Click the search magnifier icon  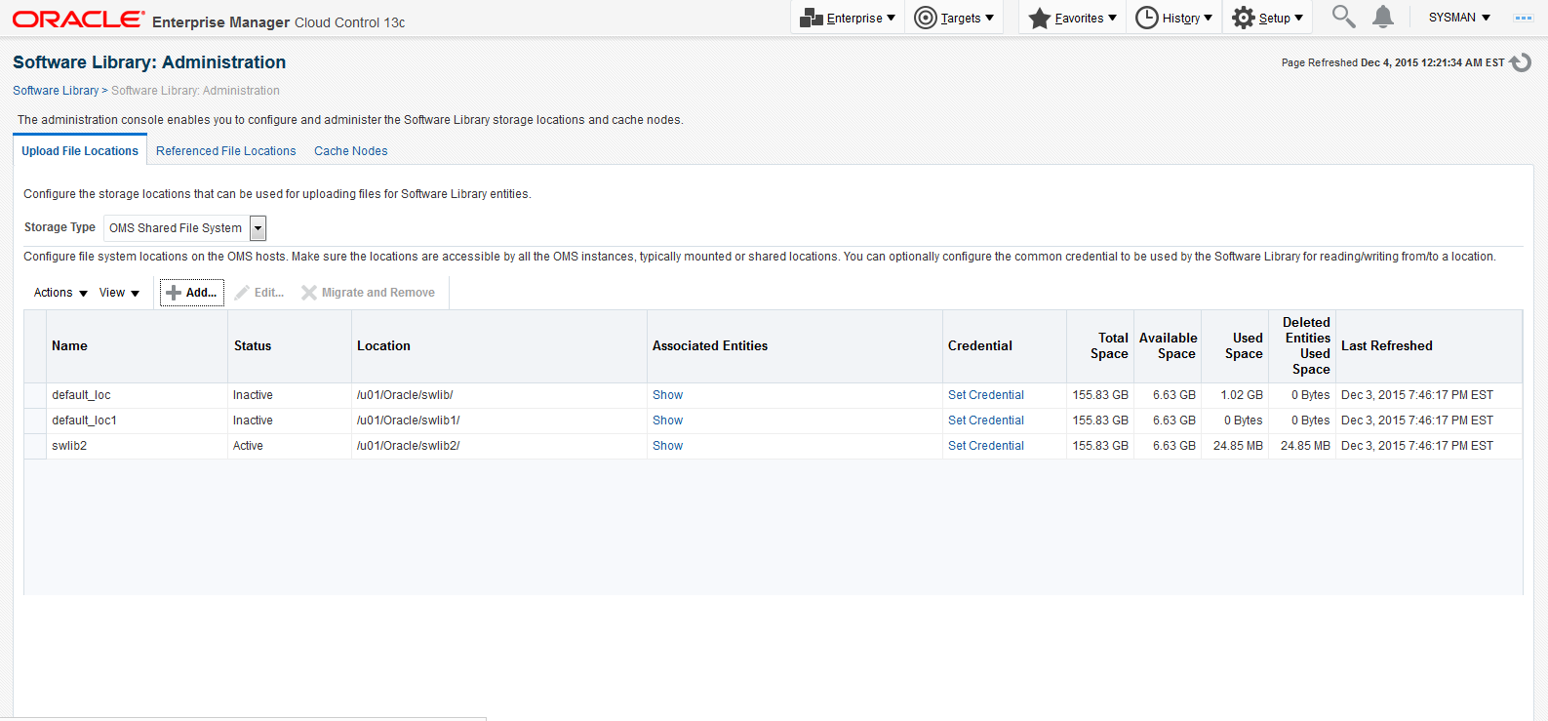1343,17
